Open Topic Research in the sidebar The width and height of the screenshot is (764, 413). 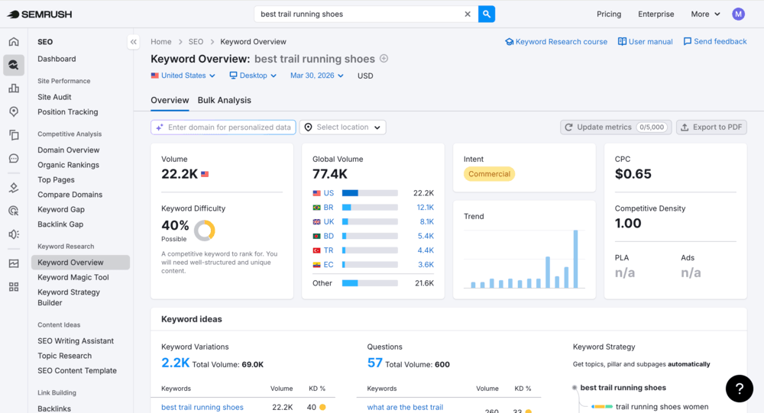point(64,356)
